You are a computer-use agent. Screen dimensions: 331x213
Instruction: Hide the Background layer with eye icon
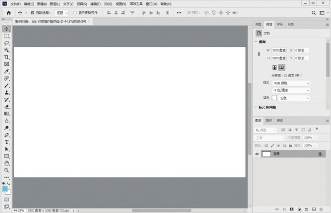tap(257, 154)
